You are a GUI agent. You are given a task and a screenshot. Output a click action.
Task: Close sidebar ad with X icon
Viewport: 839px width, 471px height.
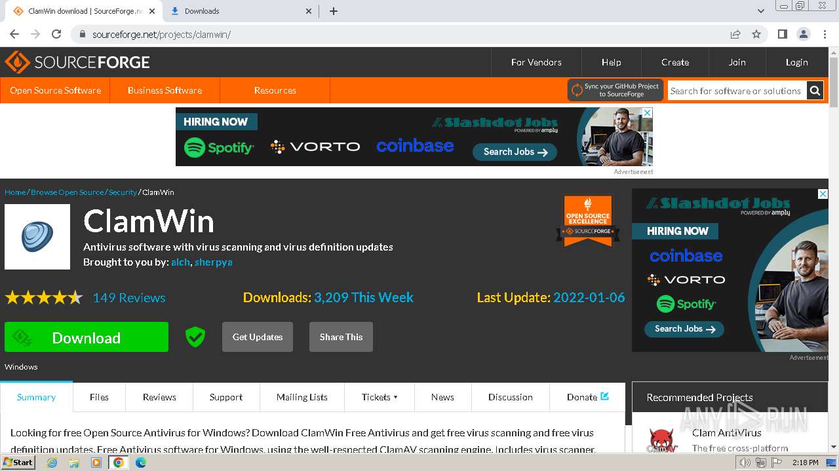click(823, 194)
